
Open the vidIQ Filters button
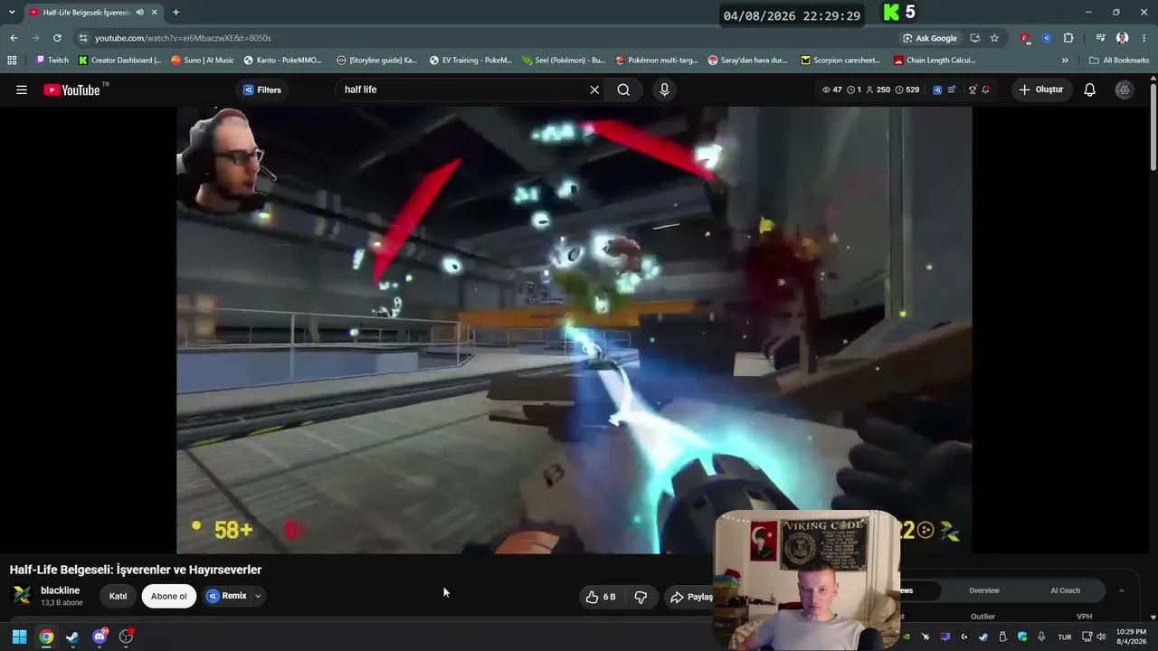point(262,90)
